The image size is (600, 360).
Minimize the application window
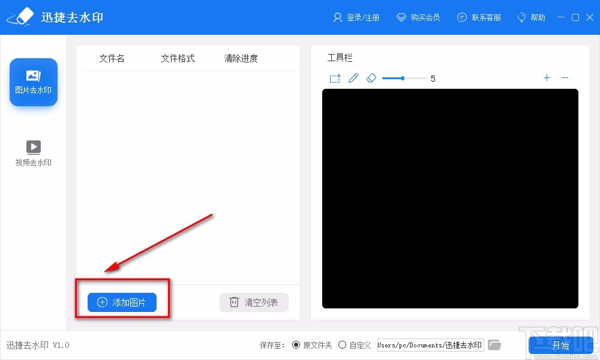tap(561, 17)
